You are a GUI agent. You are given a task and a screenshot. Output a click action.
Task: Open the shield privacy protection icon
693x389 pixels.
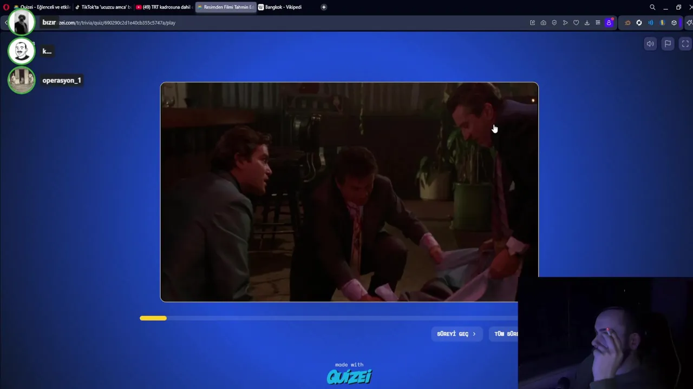point(554,23)
